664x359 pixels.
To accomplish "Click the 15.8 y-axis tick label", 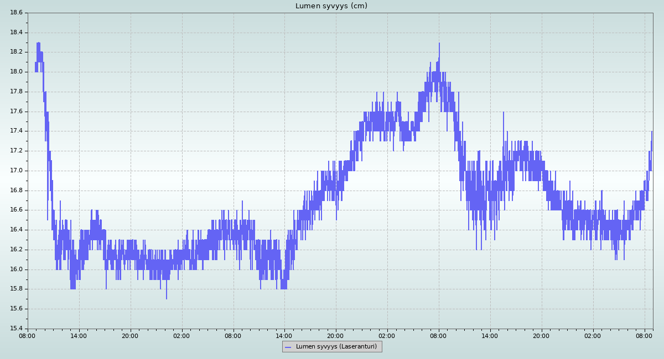I will point(16,289).
